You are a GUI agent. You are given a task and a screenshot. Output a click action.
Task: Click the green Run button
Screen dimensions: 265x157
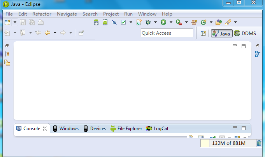click(163, 22)
